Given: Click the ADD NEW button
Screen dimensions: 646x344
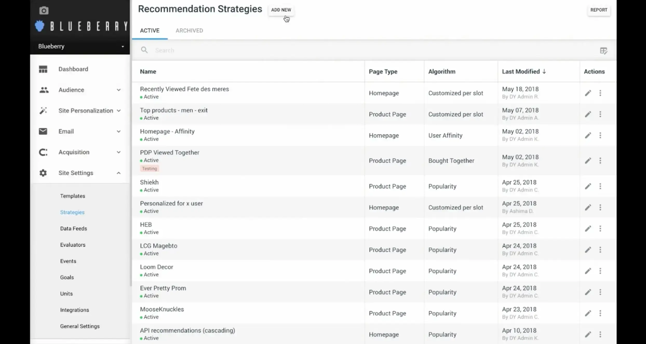Looking at the screenshot, I should tap(281, 10).
